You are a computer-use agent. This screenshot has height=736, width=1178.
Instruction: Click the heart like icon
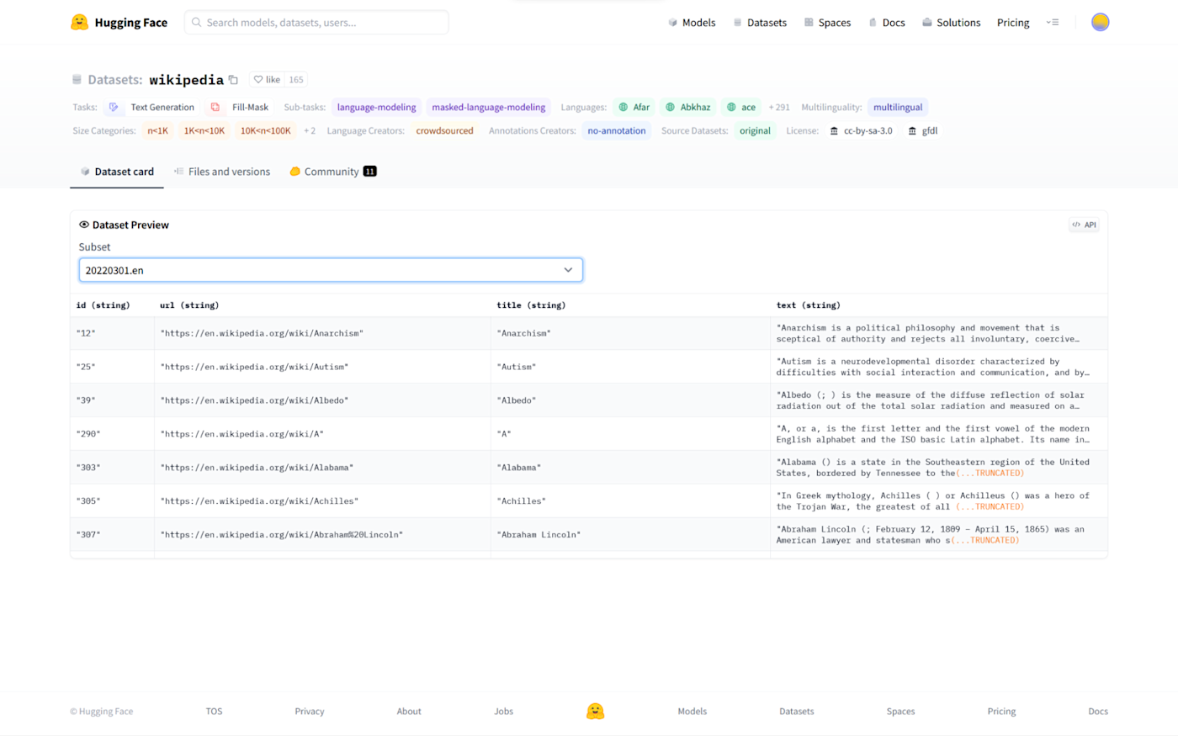pos(258,80)
